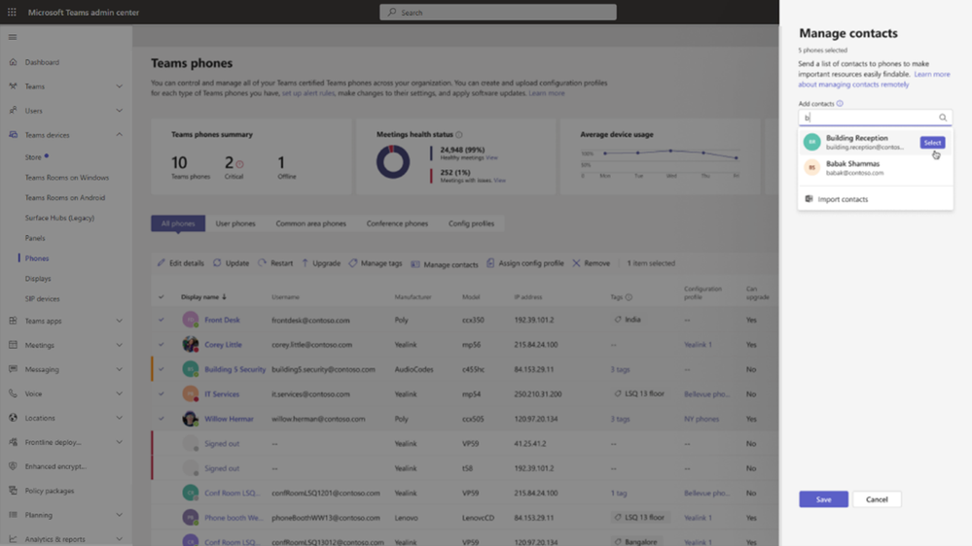Click the Add contacts search field
This screenshot has height=546, width=972.
pyautogui.click(x=875, y=118)
